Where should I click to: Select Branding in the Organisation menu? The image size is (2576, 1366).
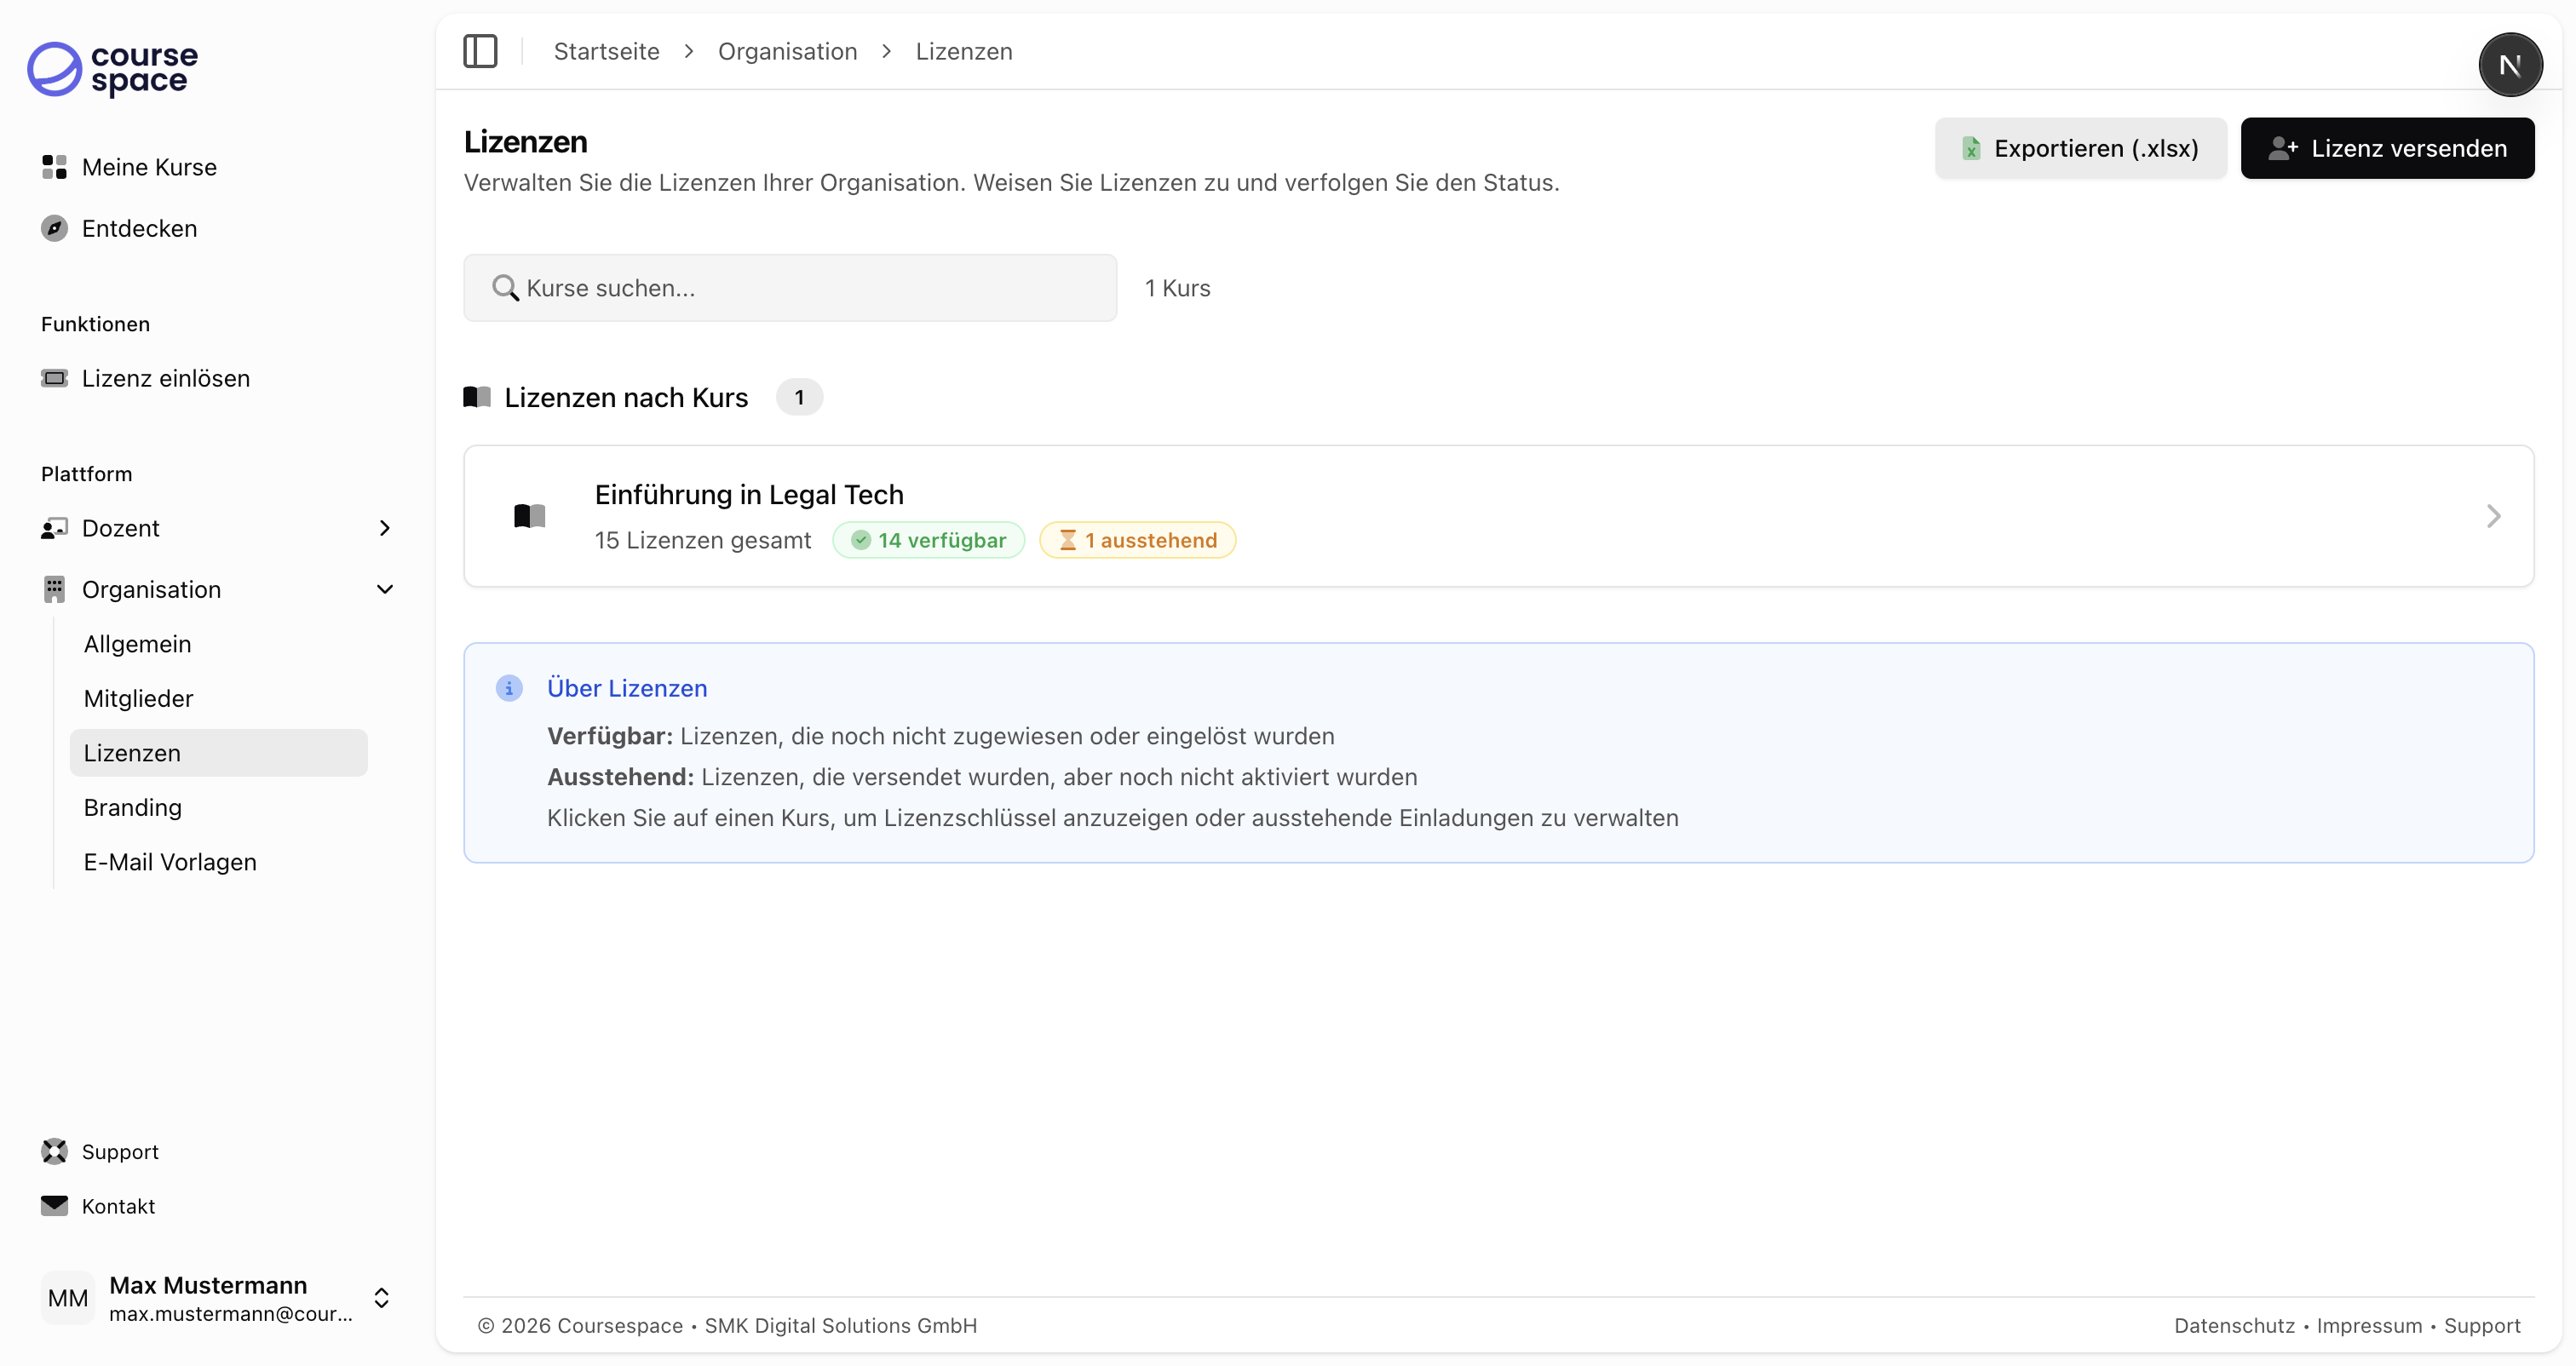point(132,807)
